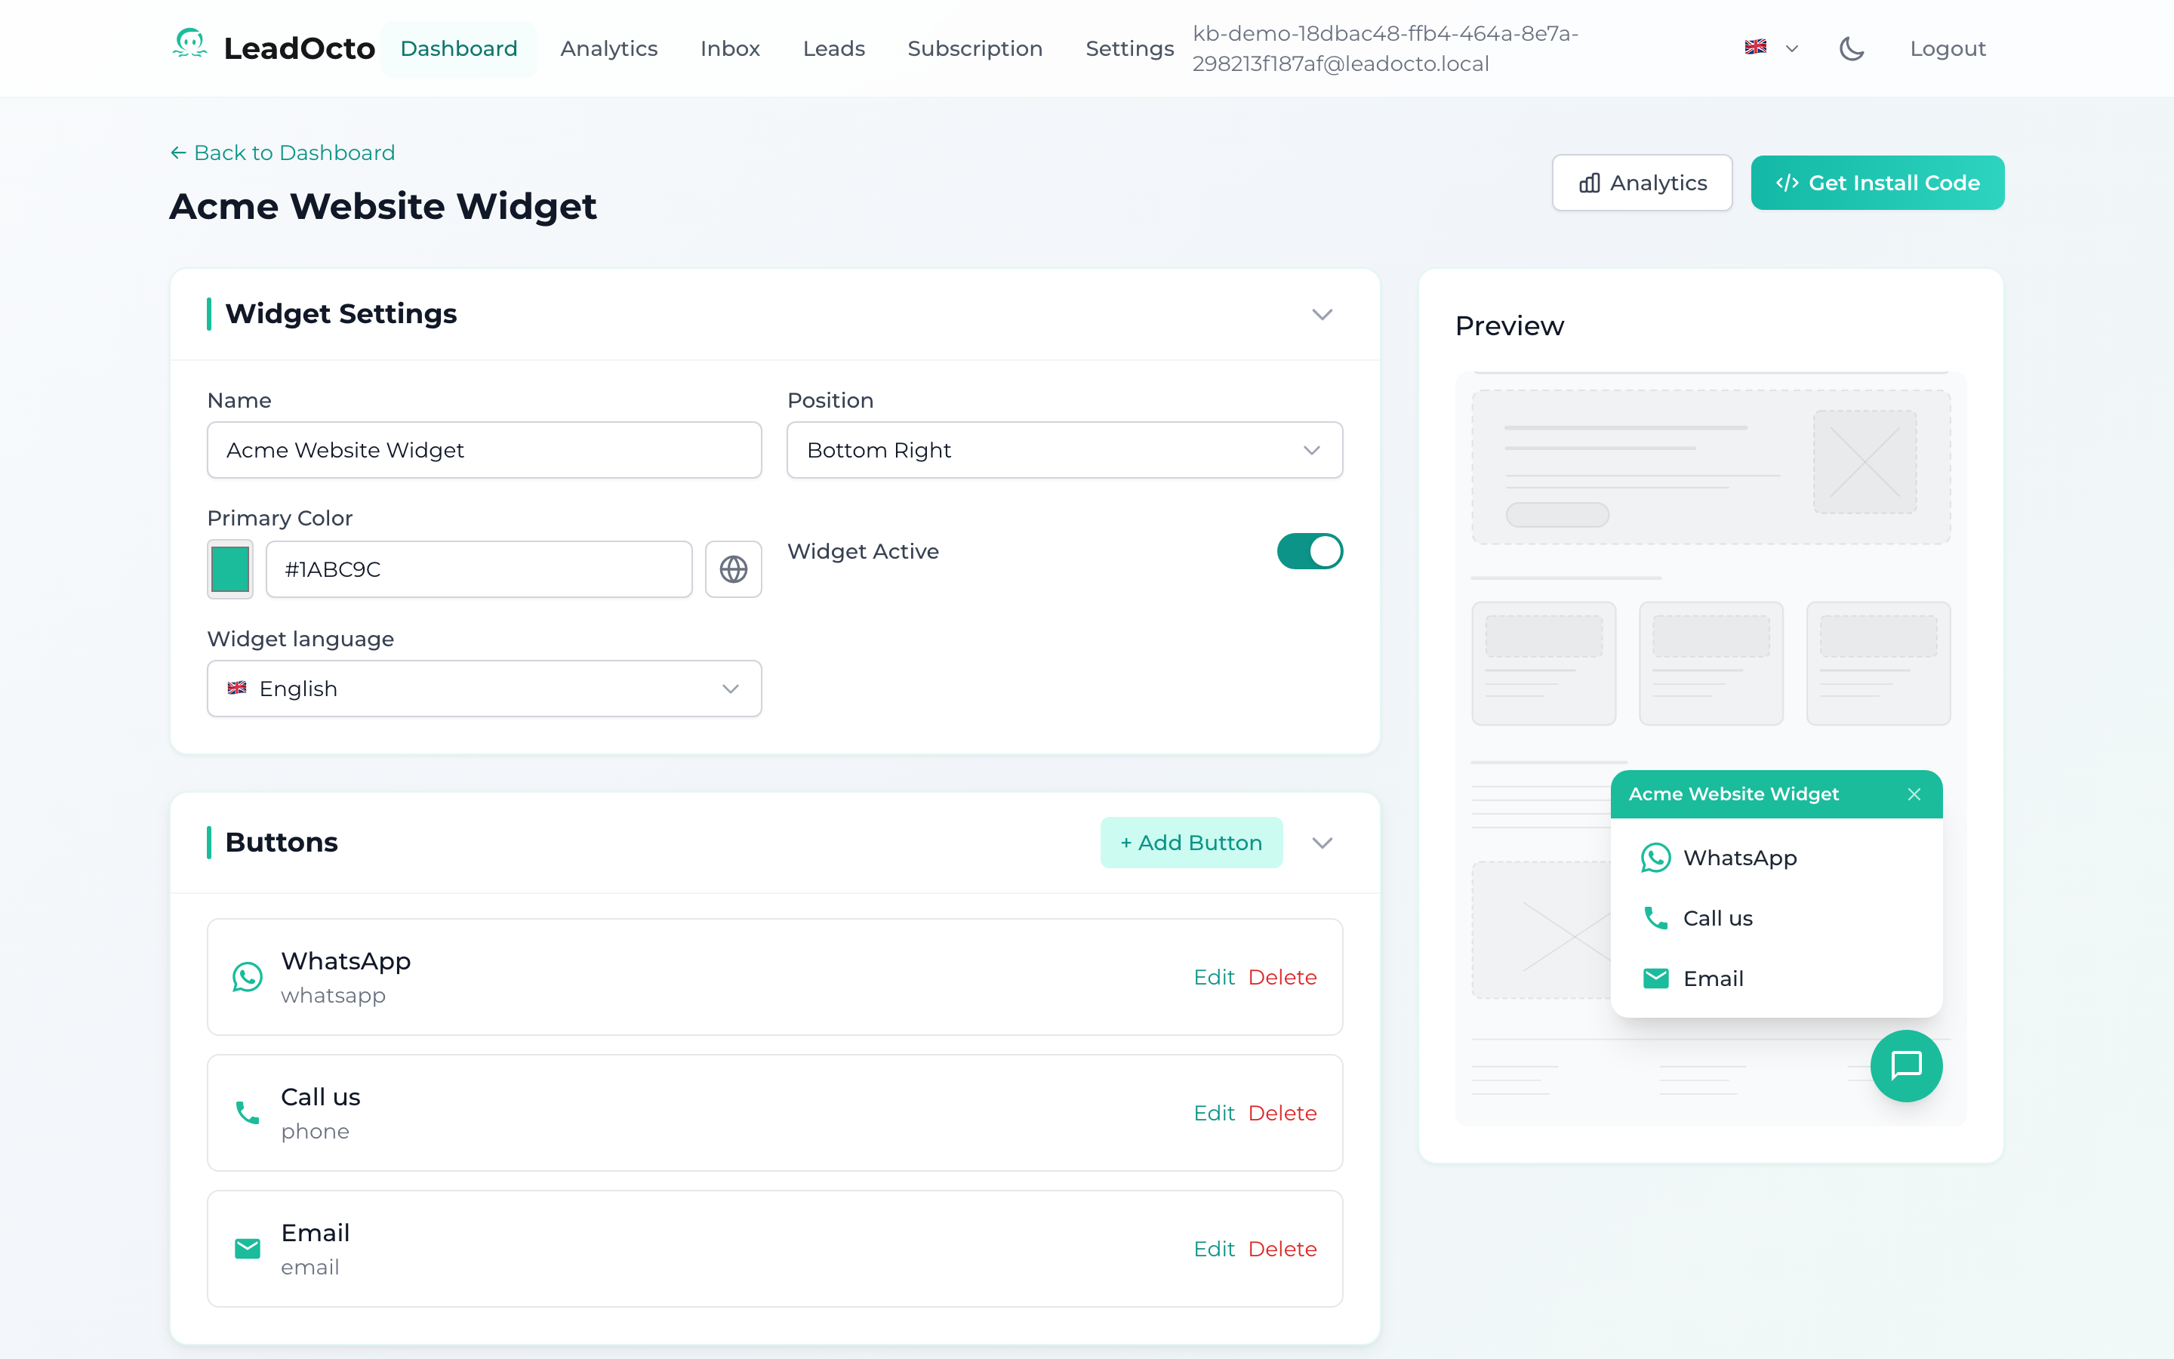Switch to the Leads section
The height and width of the screenshot is (1359, 2174).
point(833,48)
